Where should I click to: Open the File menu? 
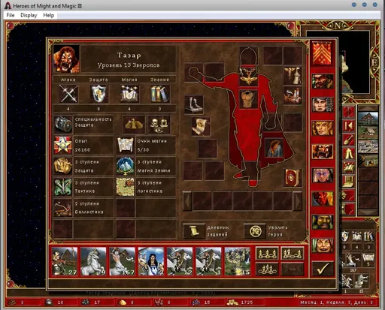click(x=11, y=15)
